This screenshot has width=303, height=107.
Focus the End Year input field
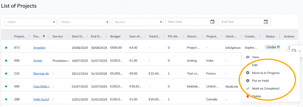(245, 22)
